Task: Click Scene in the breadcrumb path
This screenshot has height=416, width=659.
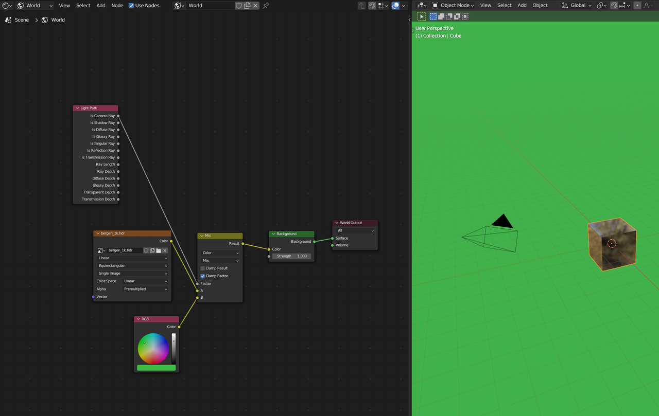Action: click(22, 20)
